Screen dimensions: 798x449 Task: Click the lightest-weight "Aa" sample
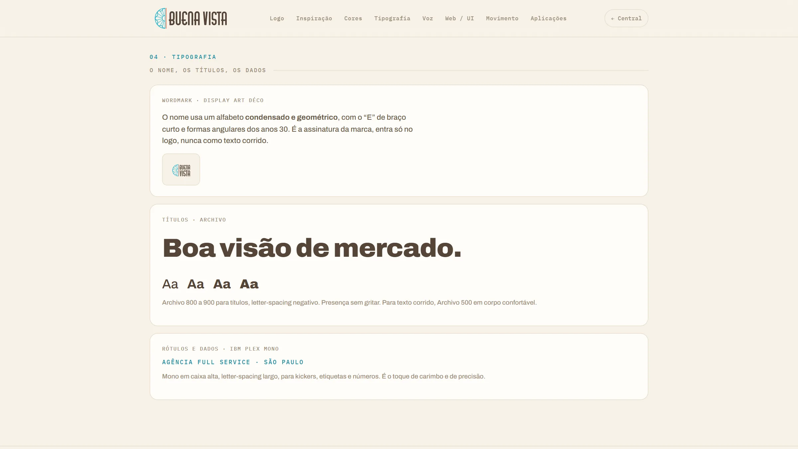pyautogui.click(x=170, y=284)
